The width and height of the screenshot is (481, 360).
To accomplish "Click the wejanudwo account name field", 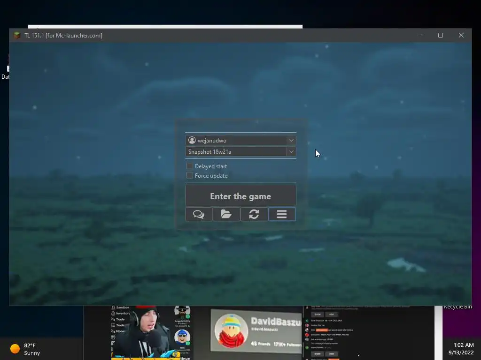I will [241, 140].
